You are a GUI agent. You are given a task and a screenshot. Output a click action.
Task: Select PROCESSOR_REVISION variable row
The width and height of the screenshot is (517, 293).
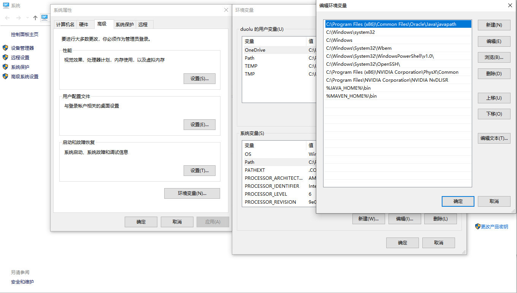pyautogui.click(x=279, y=202)
